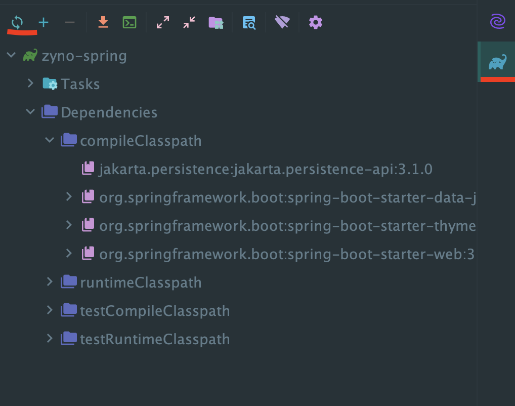The height and width of the screenshot is (406, 515).
Task: Click the purple spiral sidebar icon
Action: 498,22
